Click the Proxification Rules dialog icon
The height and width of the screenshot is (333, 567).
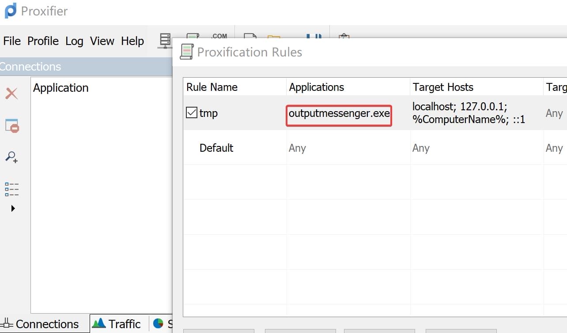tap(186, 52)
